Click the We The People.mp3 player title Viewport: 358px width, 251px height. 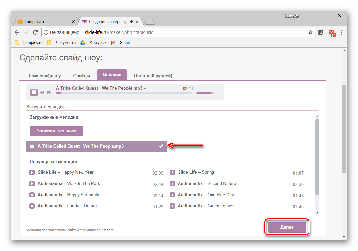click(x=101, y=88)
